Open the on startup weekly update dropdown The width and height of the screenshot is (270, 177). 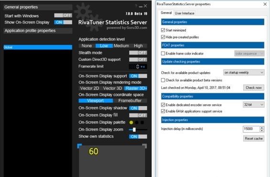(x=244, y=73)
